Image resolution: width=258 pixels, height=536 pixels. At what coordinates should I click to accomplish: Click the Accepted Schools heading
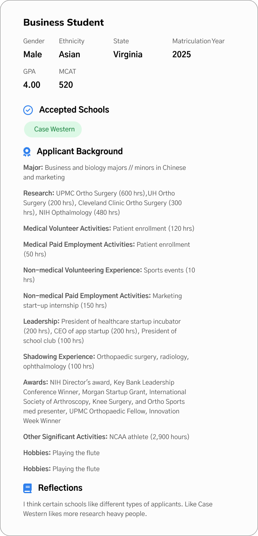pos(74,110)
